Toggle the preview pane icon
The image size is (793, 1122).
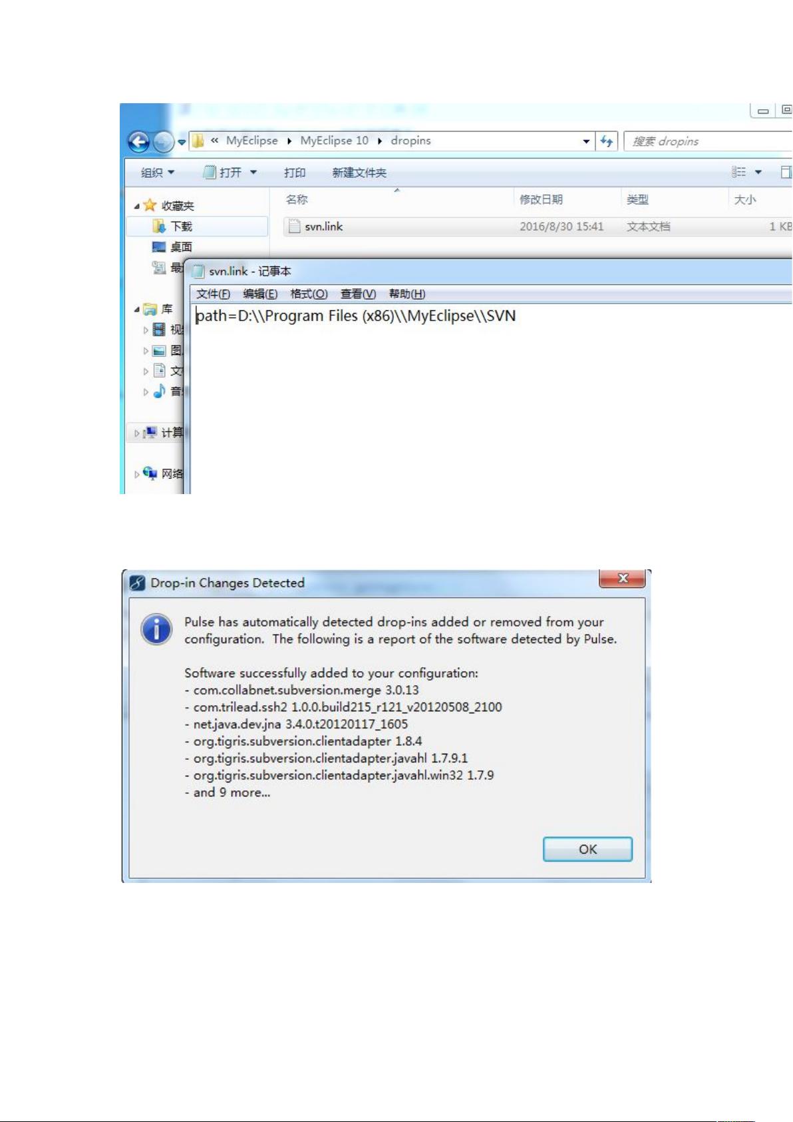(x=786, y=172)
